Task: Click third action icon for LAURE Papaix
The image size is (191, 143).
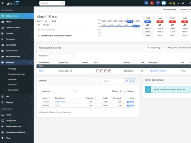Action: point(133,102)
